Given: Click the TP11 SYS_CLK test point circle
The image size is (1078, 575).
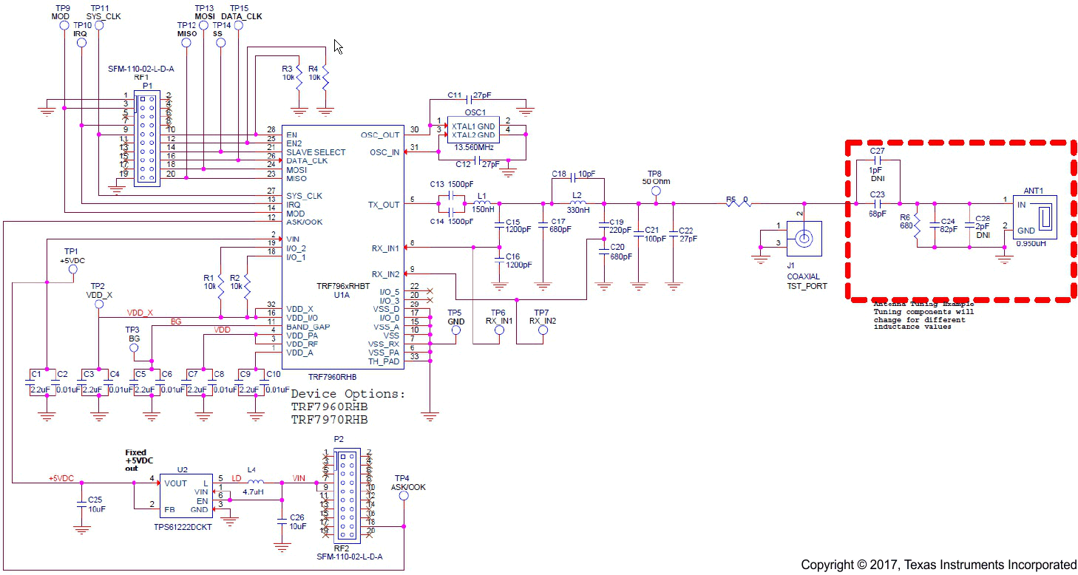Looking at the screenshot, I should (x=98, y=25).
